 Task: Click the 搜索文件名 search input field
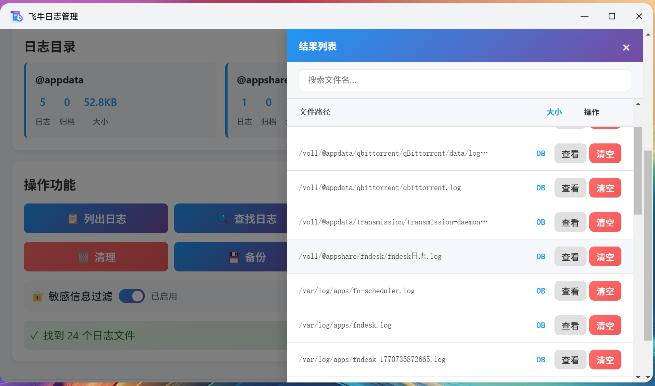464,80
